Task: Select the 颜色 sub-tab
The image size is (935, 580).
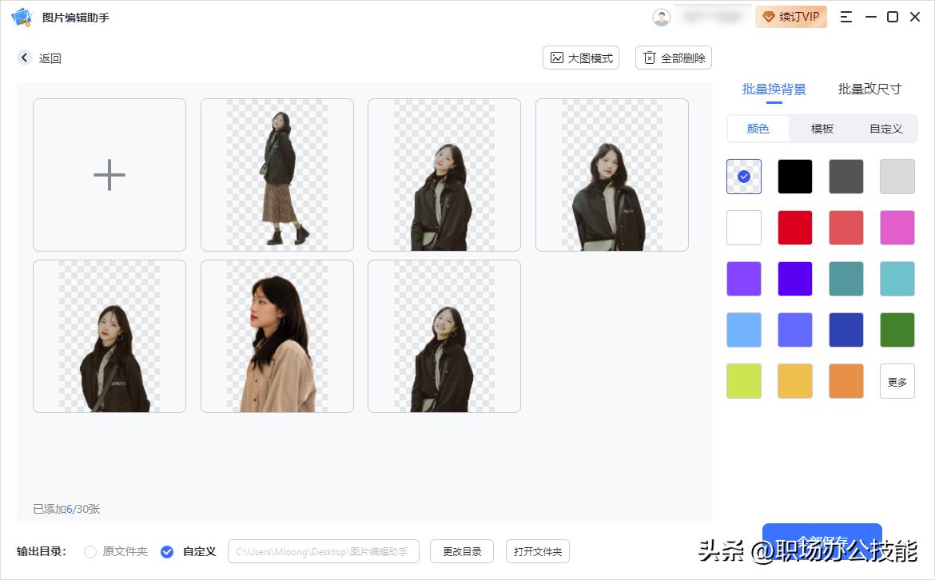Action: 758,128
